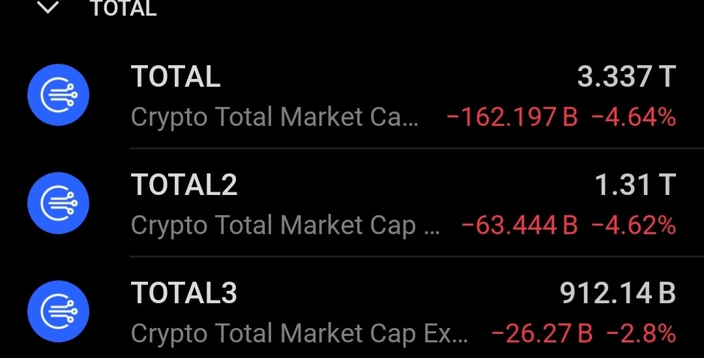Click the 1.31 T price value
This screenshot has height=358, width=704.
634,185
